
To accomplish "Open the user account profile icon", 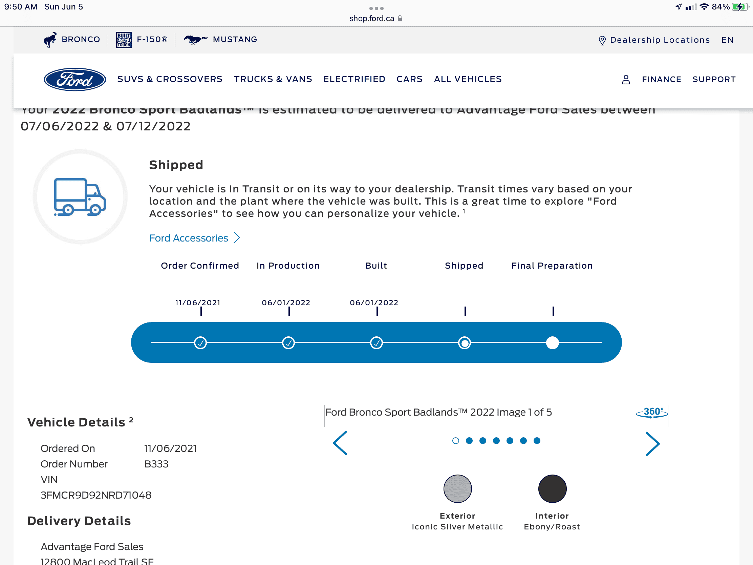I will point(626,79).
